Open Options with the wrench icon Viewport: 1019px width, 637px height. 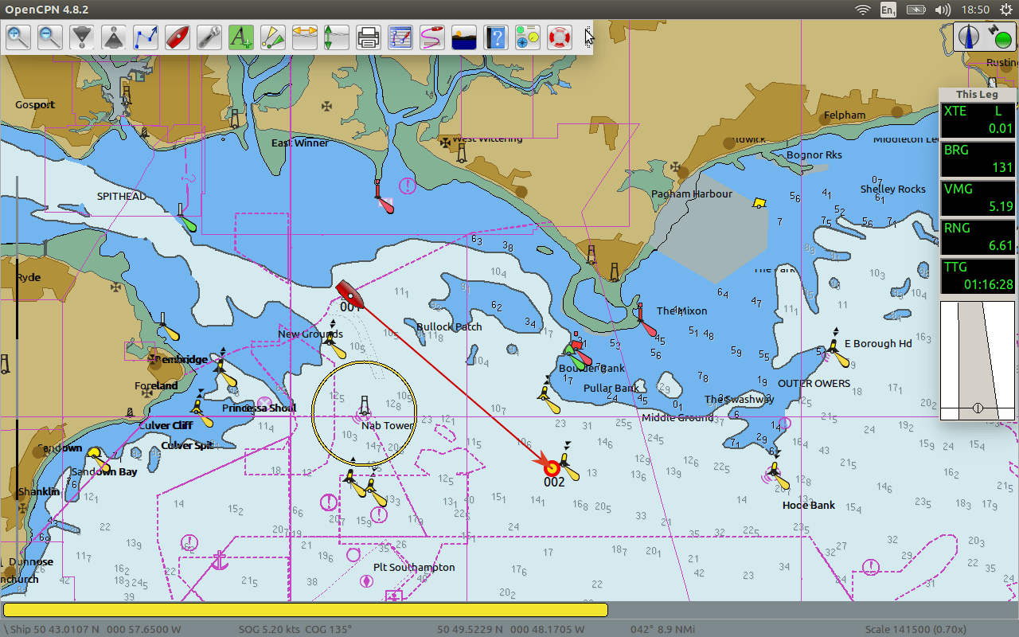pos(209,37)
